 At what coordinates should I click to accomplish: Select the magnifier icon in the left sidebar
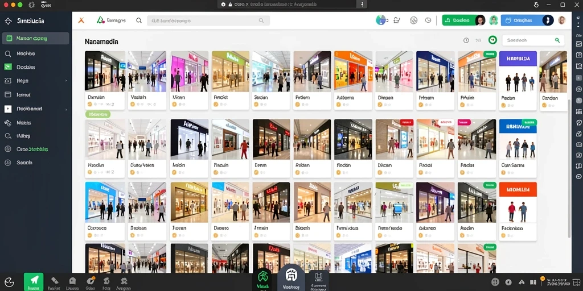(8, 54)
